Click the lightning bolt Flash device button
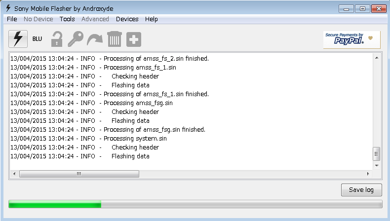Viewport: 390px width, 221px height. (18, 39)
